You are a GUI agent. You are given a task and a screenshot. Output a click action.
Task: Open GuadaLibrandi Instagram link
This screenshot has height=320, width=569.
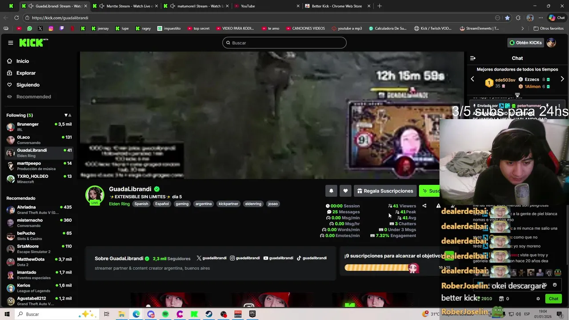tap(245, 258)
